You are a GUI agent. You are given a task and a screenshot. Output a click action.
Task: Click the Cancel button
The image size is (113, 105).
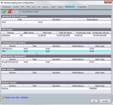[x=105, y=101]
